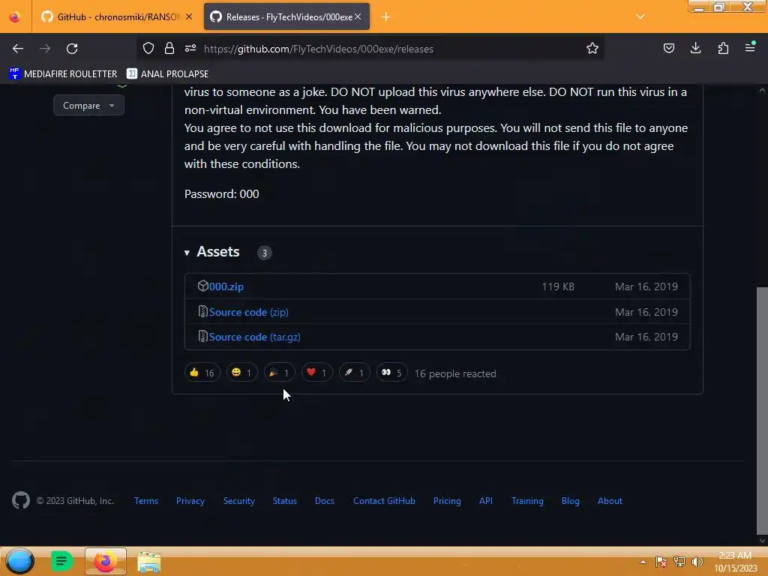Open the tracking protection shield icon
The height and width of the screenshot is (576, 768).
pos(148,48)
